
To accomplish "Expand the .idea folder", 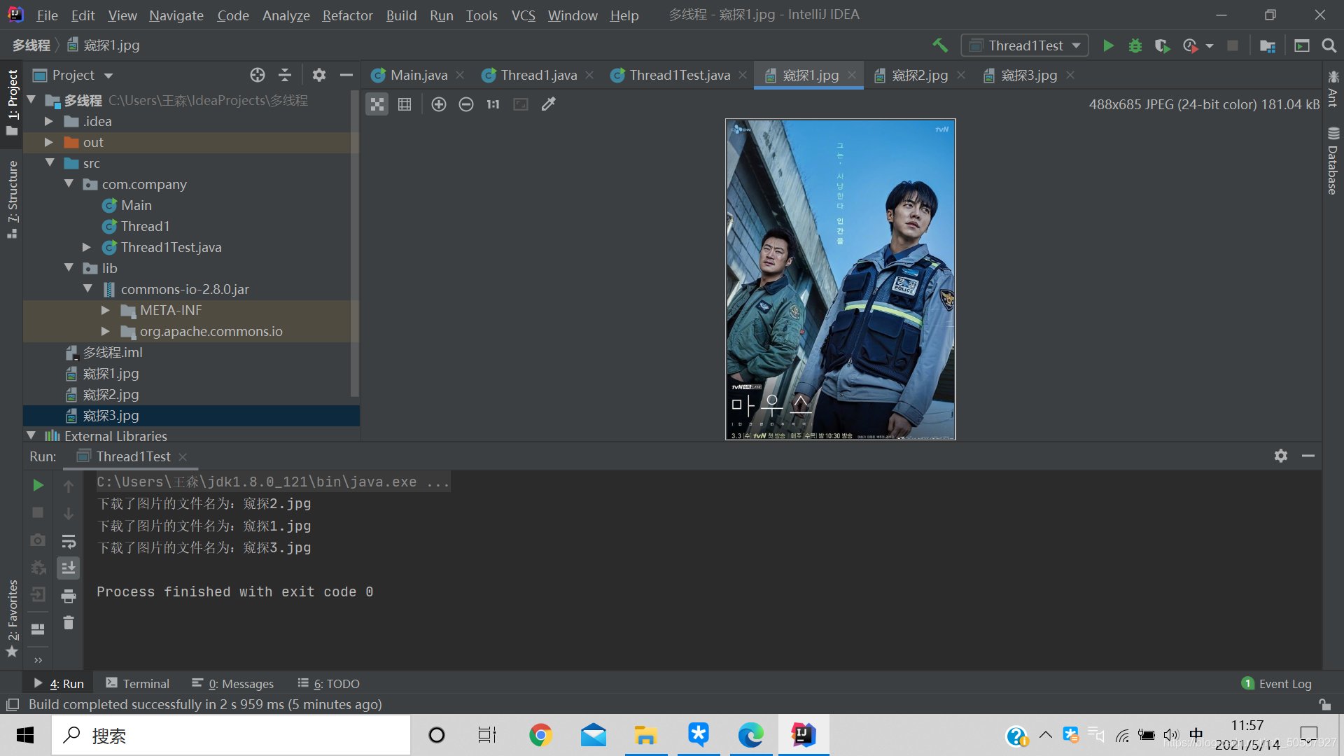I will pyautogui.click(x=49, y=122).
